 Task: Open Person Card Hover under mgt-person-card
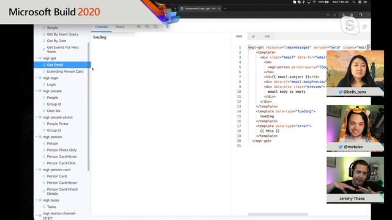[x=62, y=183]
